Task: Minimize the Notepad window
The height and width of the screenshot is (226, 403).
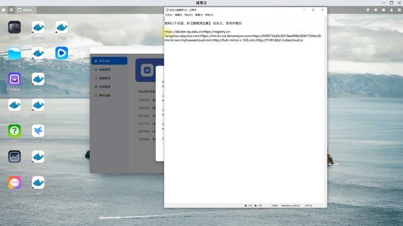Action: coord(304,10)
